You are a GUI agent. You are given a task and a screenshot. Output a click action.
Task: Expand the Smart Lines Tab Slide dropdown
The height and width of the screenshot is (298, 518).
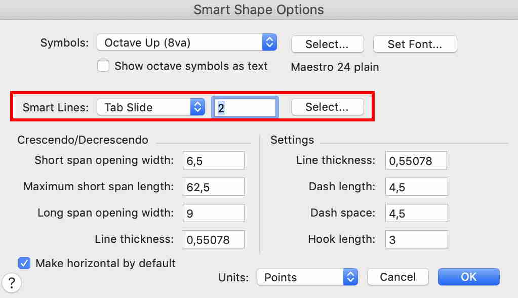[x=150, y=107]
